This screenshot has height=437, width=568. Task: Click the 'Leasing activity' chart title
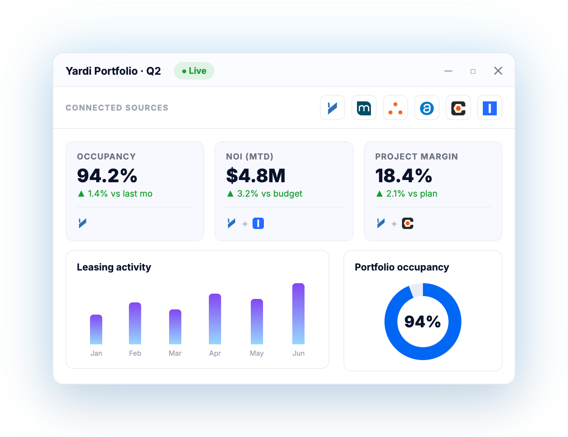tap(114, 267)
